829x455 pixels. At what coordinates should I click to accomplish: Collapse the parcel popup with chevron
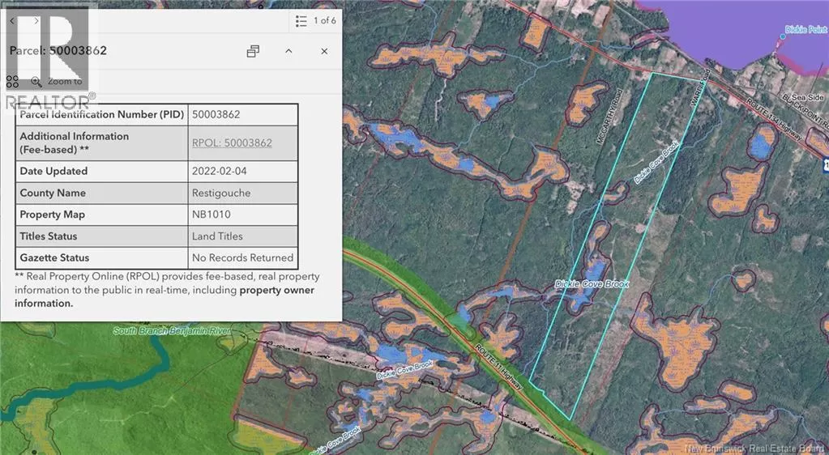[288, 51]
